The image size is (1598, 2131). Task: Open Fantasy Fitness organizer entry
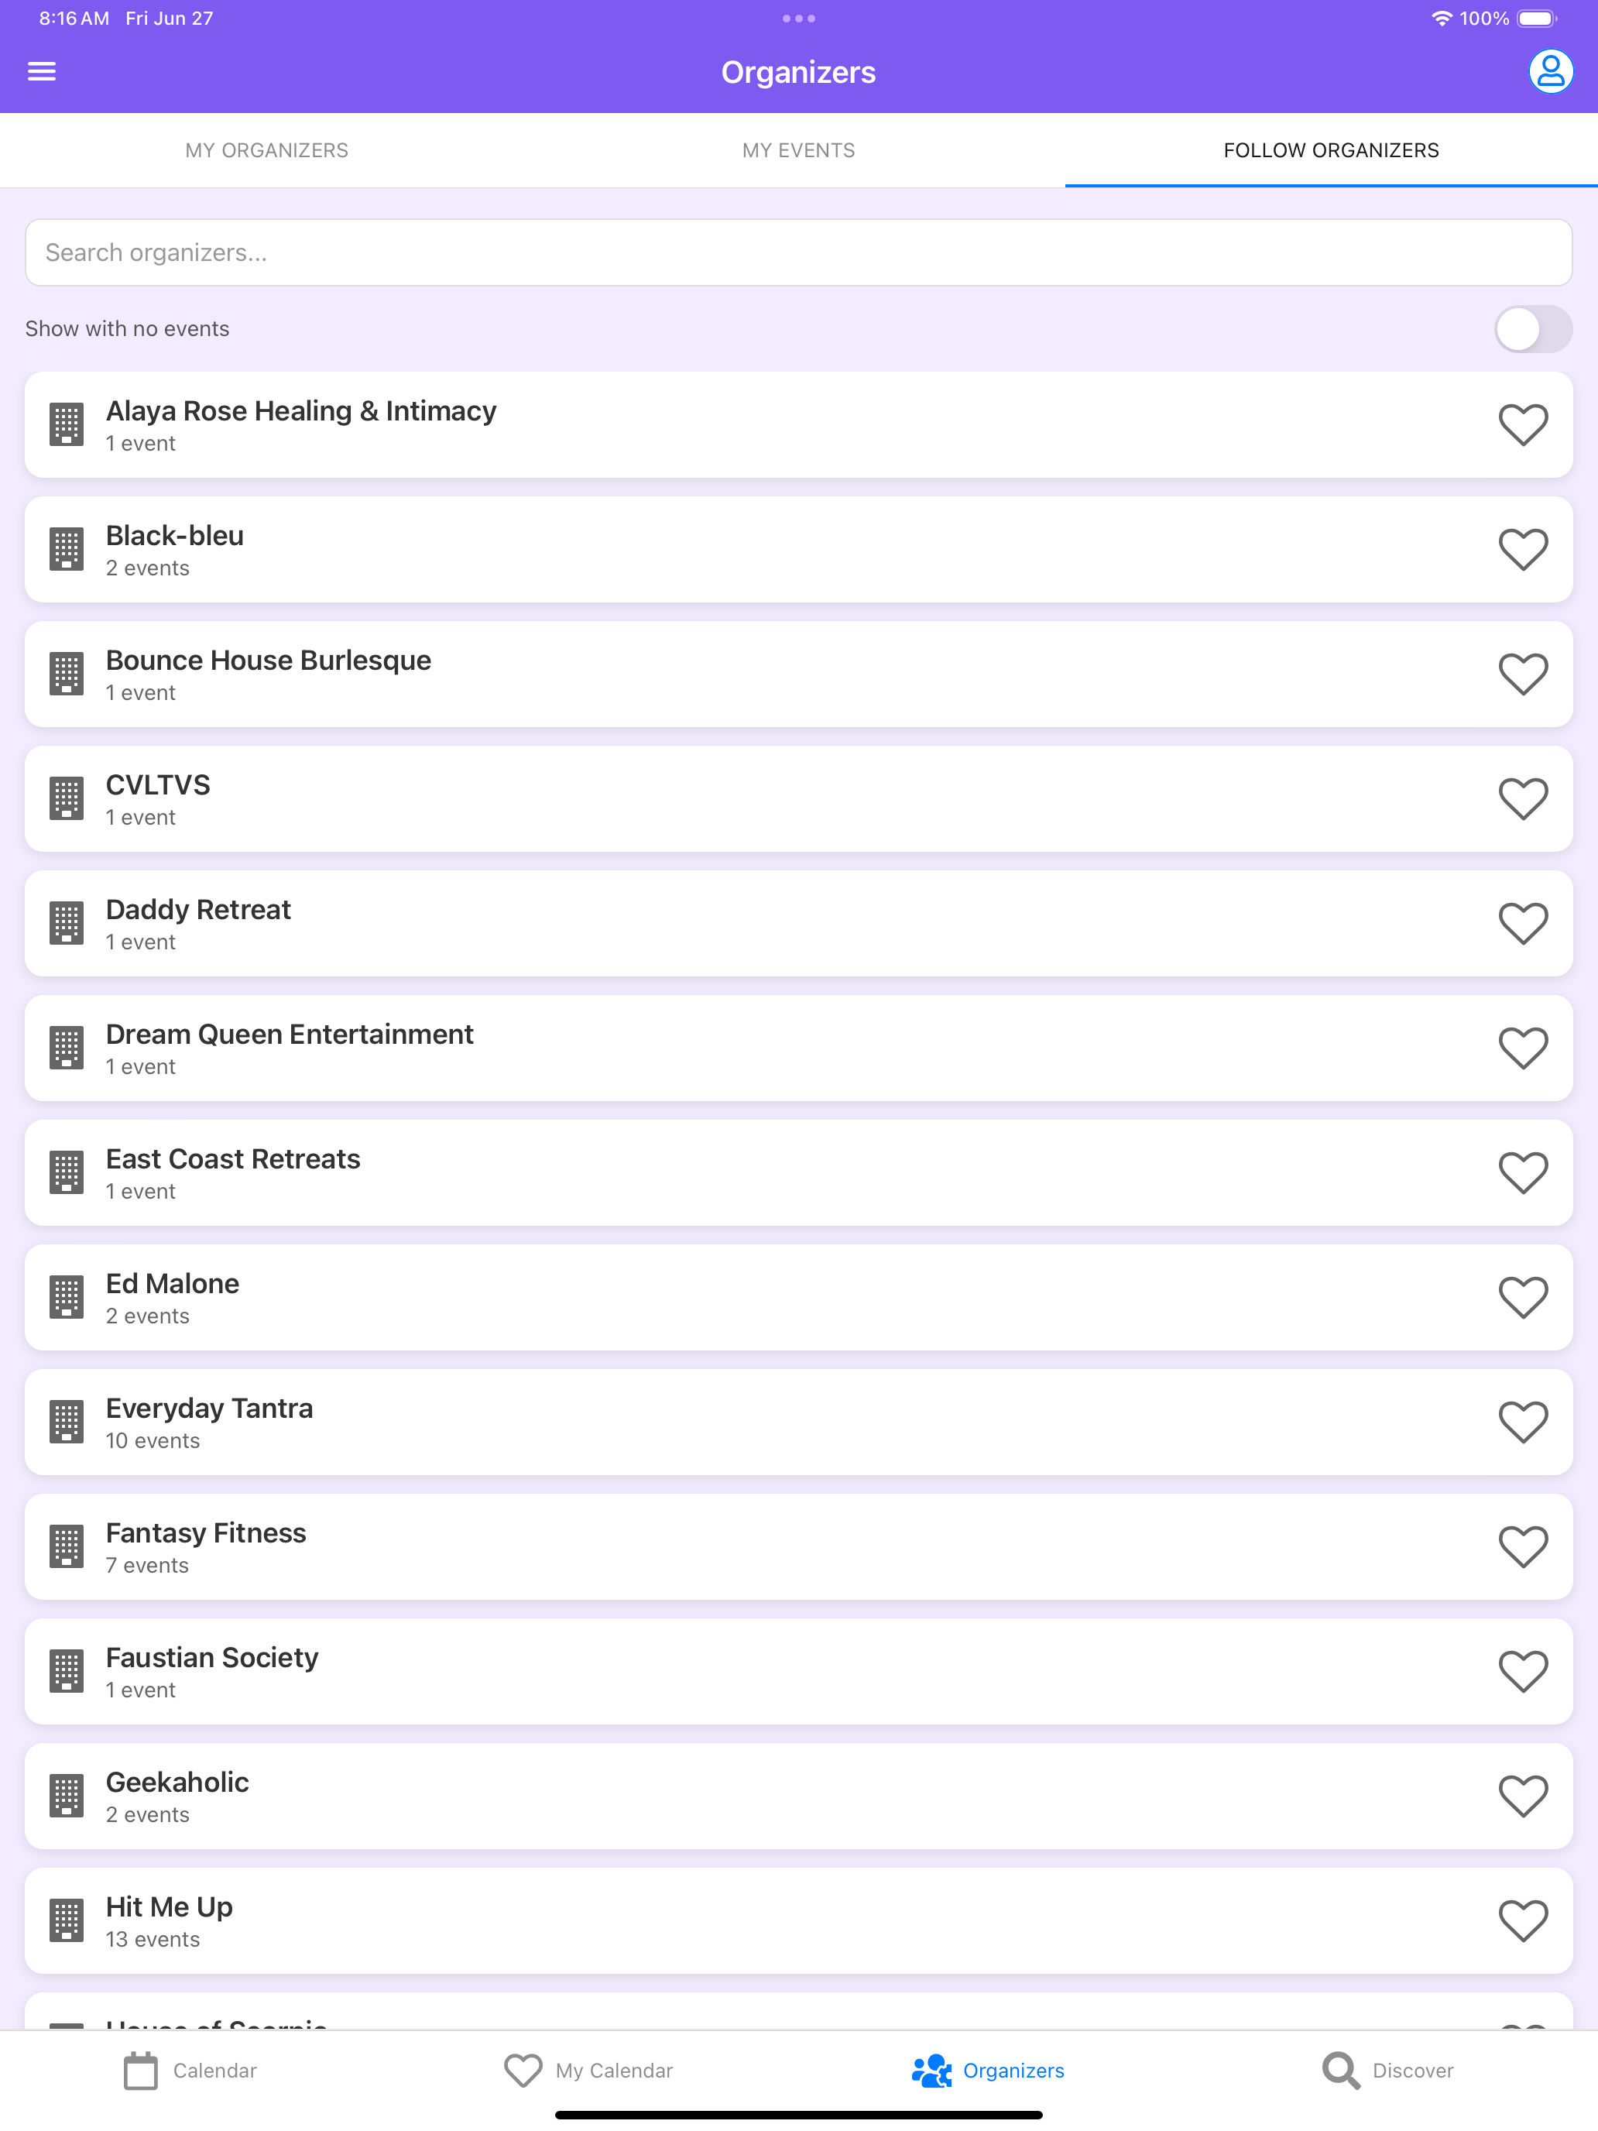coord(798,1546)
